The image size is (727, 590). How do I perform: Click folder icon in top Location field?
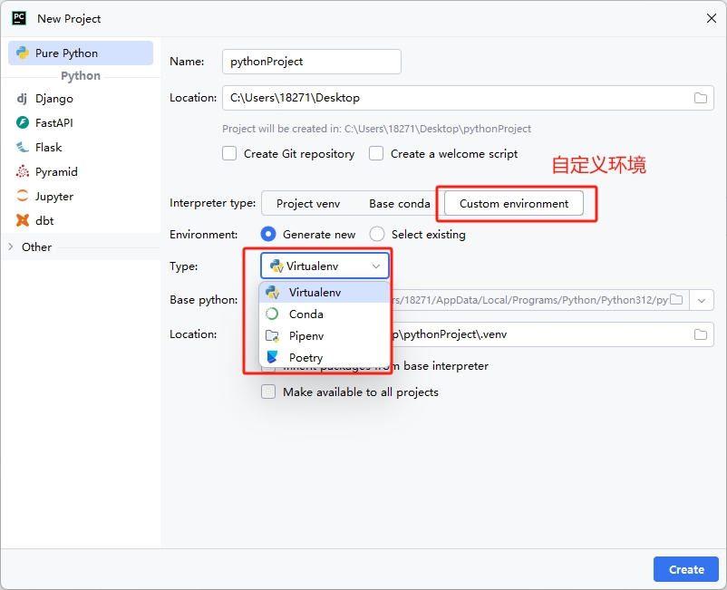[x=700, y=98]
